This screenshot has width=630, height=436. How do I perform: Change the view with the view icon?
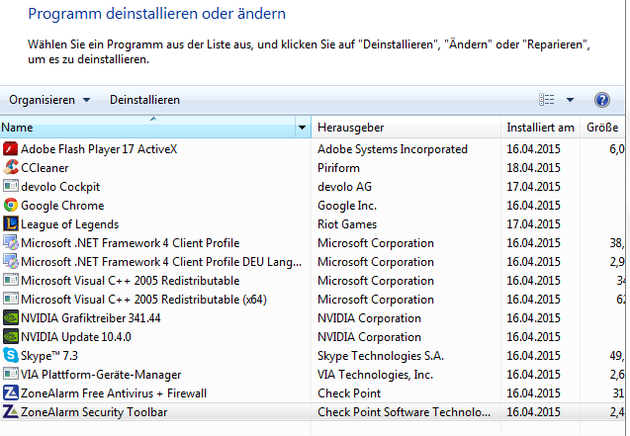point(547,100)
